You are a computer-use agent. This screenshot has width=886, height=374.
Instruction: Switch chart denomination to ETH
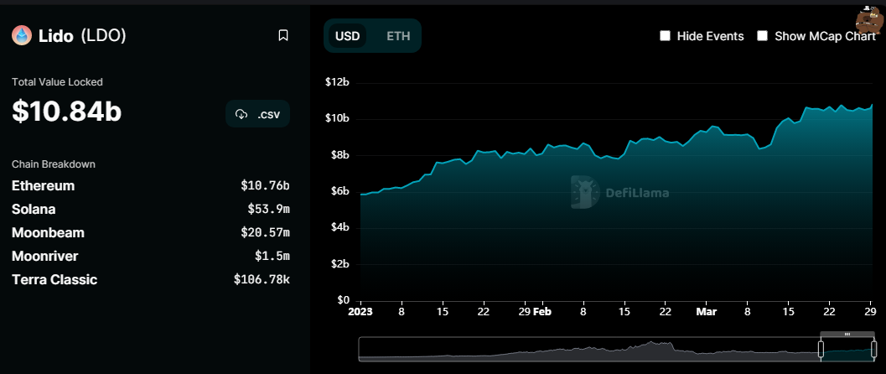click(x=398, y=36)
